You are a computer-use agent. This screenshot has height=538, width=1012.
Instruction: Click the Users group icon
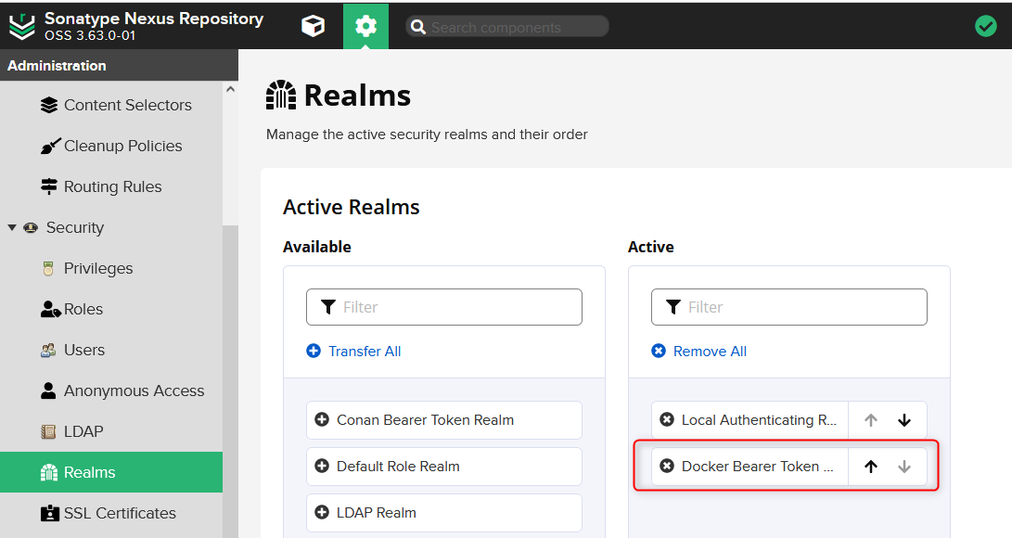48,350
